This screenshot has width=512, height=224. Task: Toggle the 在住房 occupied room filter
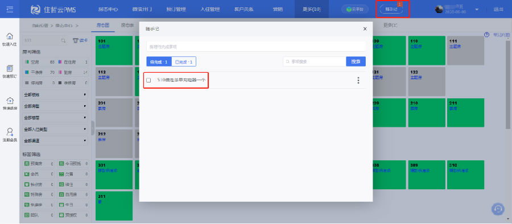(x=72, y=62)
